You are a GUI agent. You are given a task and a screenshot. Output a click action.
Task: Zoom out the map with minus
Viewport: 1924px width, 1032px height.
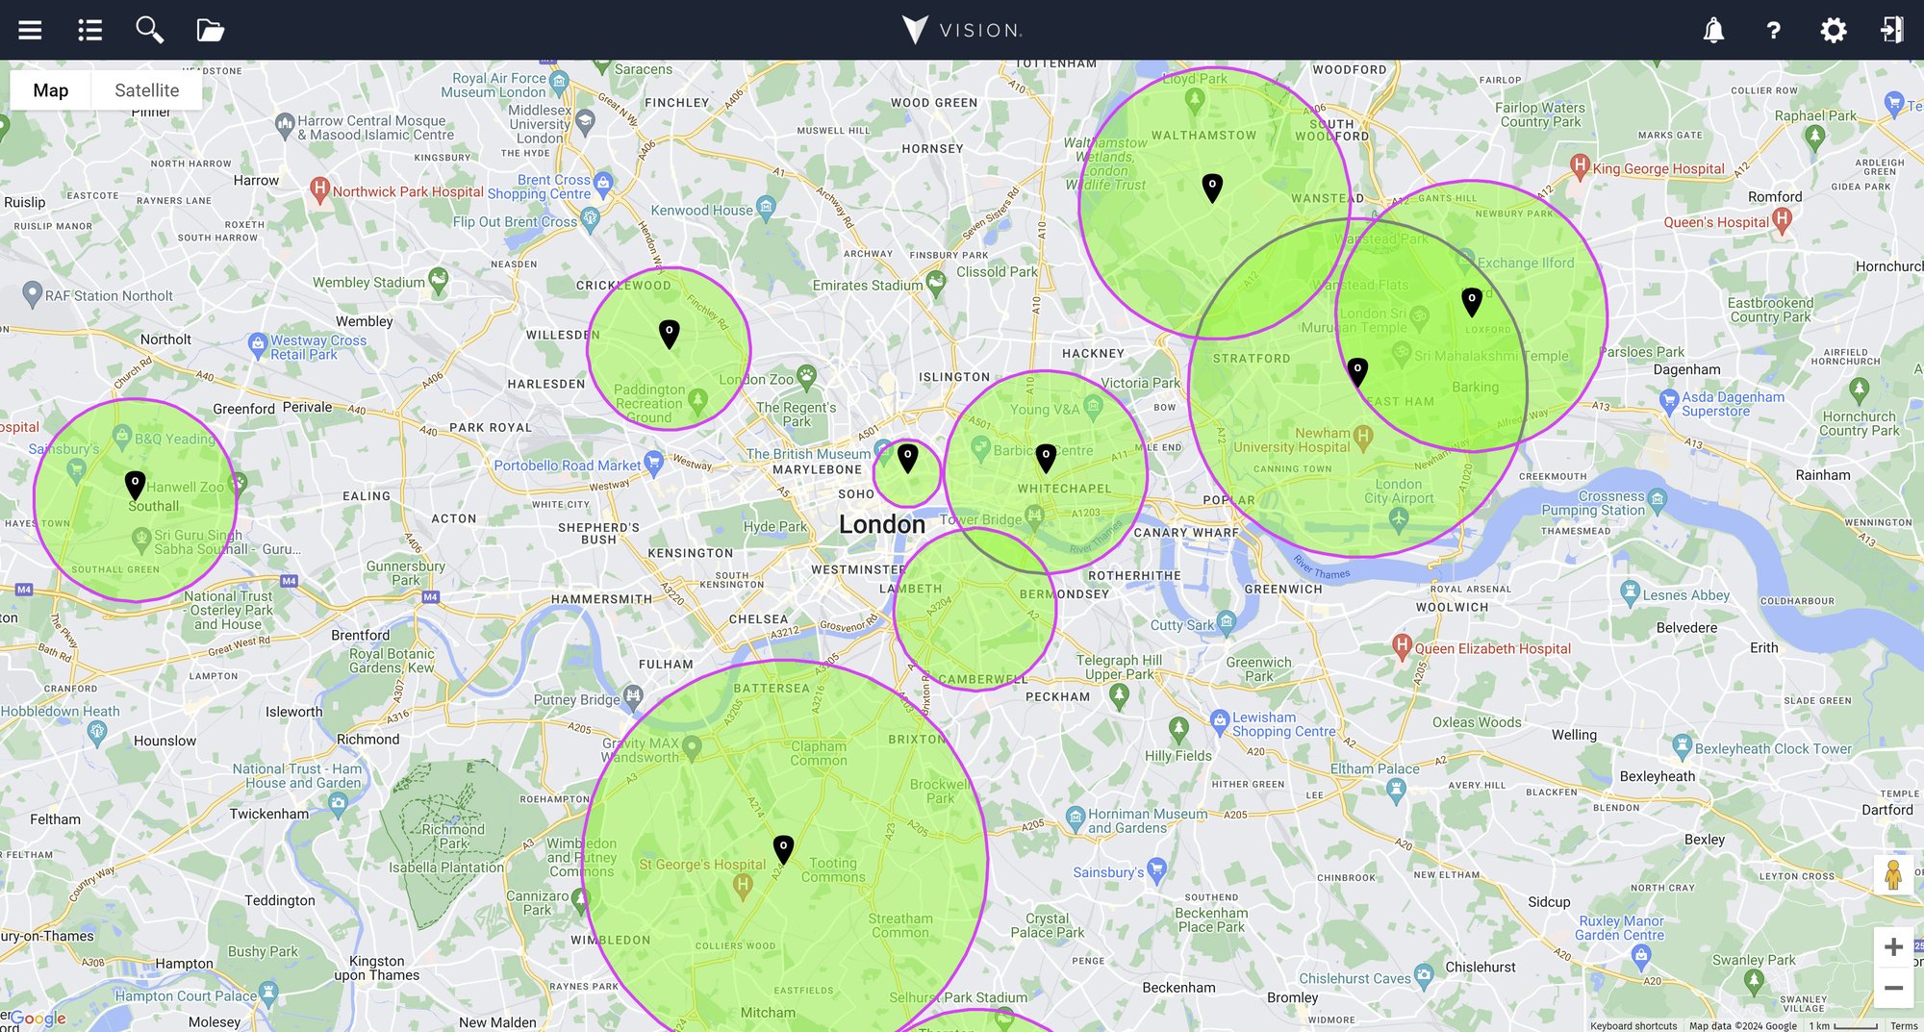(x=1893, y=988)
